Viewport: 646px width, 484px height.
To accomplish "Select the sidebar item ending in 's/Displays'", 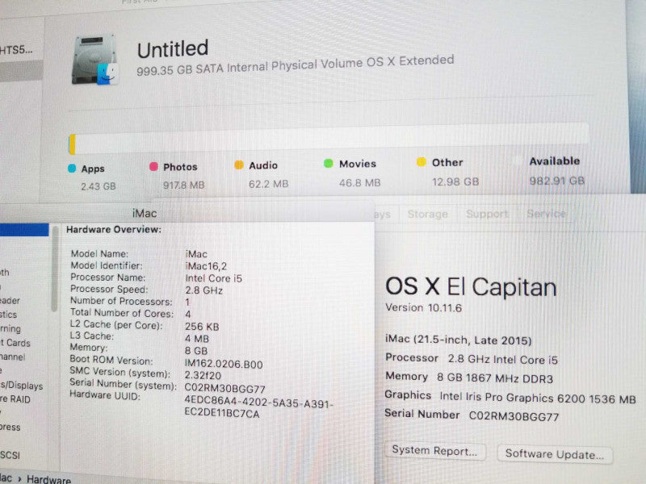I will 22,386.
